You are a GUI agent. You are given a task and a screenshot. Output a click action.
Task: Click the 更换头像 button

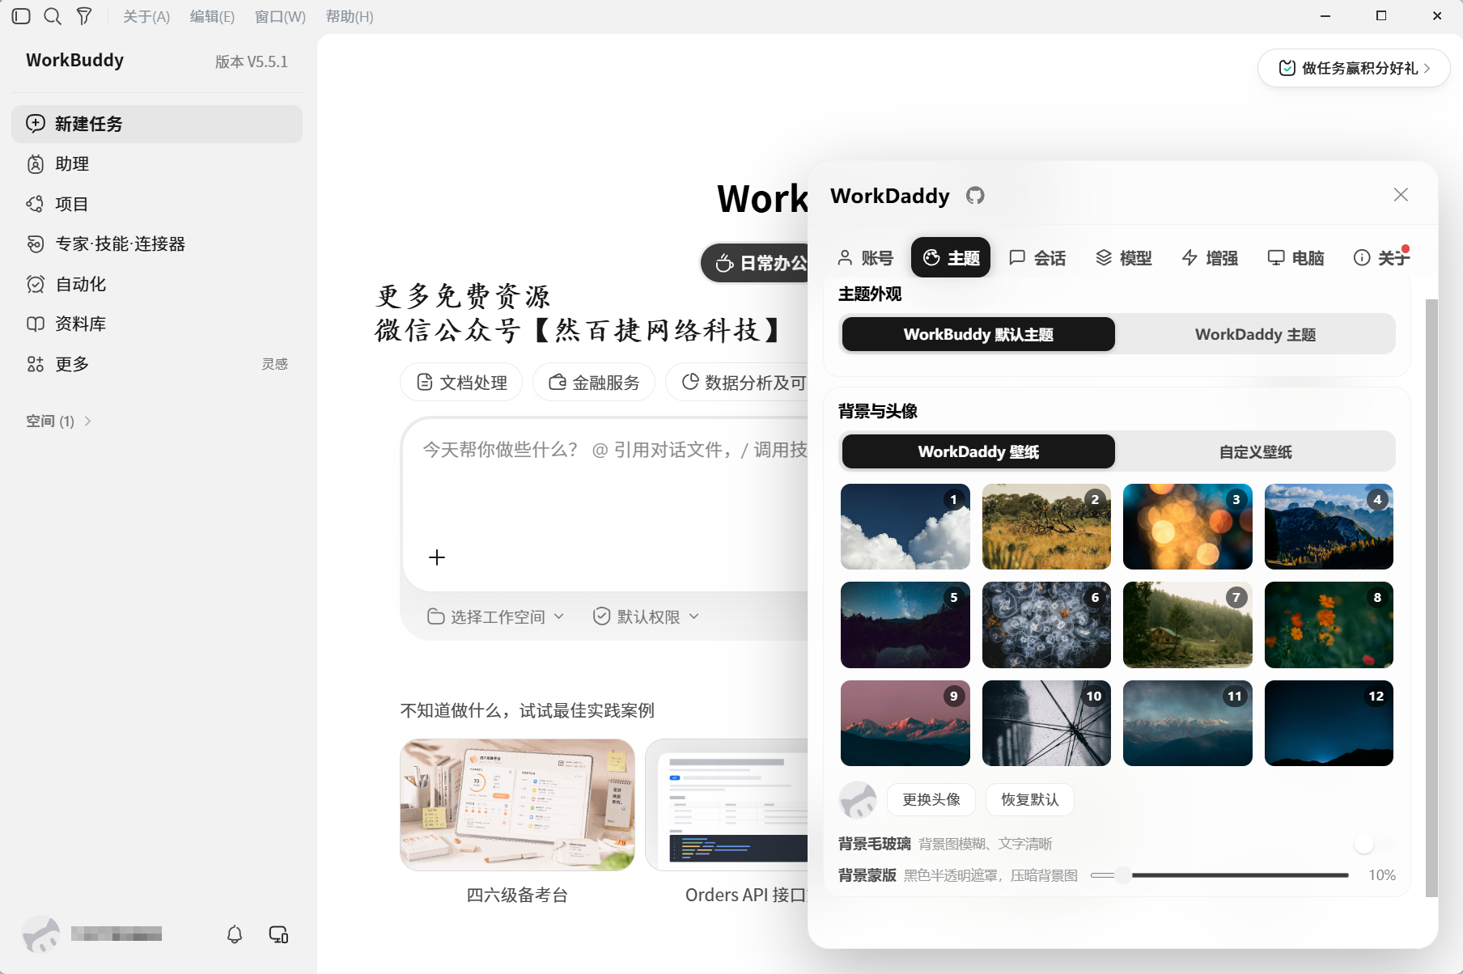click(931, 799)
